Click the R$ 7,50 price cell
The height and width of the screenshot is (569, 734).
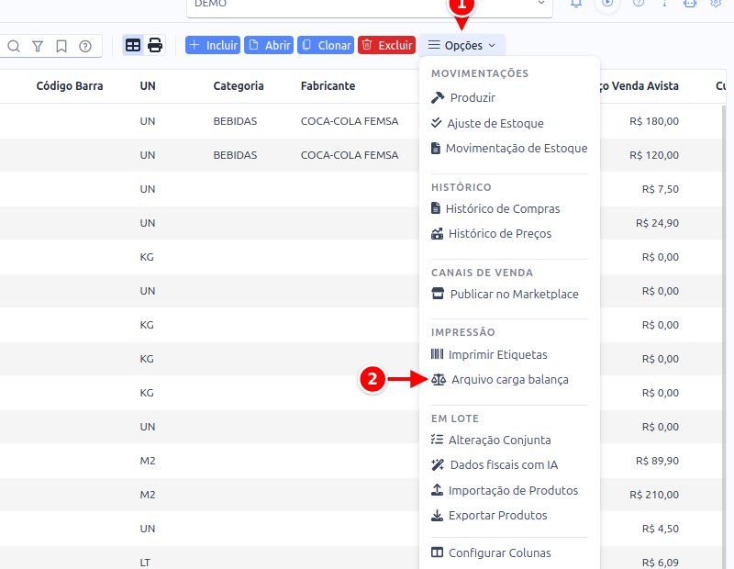click(660, 189)
